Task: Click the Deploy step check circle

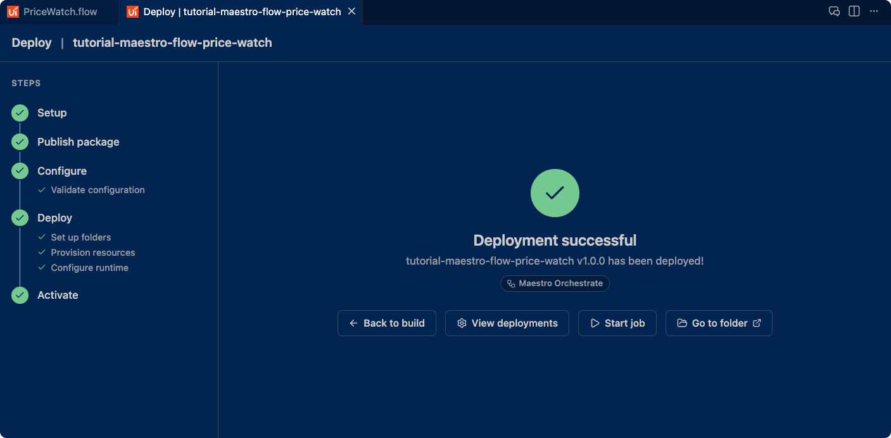Action: [x=20, y=218]
